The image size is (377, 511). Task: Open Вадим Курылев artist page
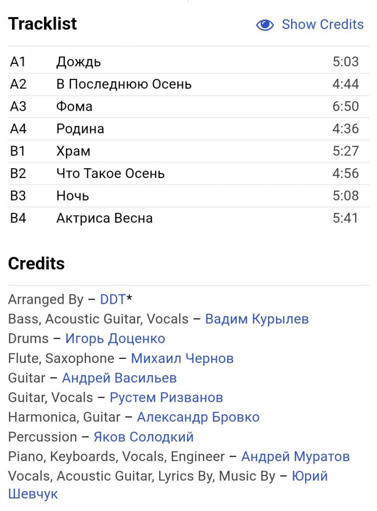pos(257,319)
